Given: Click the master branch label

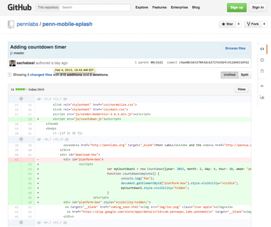Looking at the screenshot, I should [19, 53].
